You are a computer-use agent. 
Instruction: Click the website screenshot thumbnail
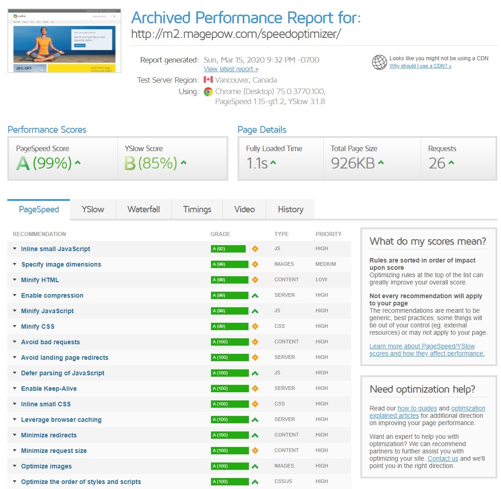tap(64, 40)
